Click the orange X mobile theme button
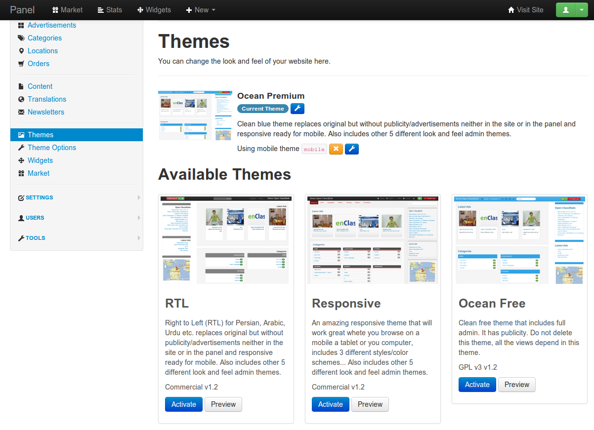Viewport: 594px width, 430px height. coord(336,149)
